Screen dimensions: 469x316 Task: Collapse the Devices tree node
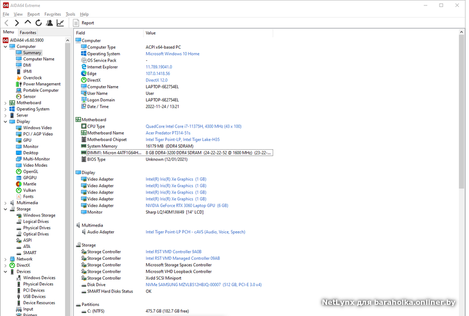(5, 272)
